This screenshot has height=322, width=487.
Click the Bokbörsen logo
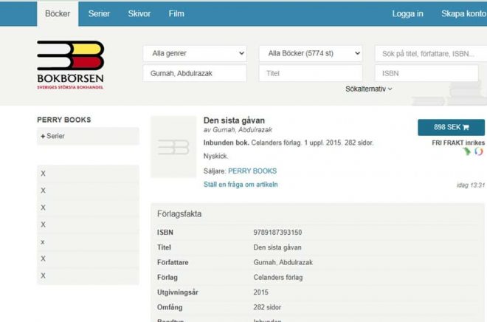pyautogui.click(x=71, y=65)
